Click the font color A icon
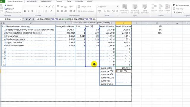Image resolution: width=190 pixels, height=107 pixels. (51, 11)
